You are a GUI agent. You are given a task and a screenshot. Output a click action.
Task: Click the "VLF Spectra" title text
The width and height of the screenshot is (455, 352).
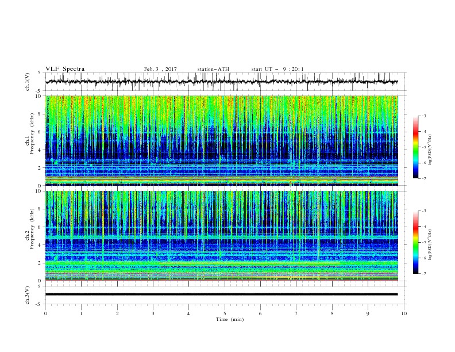tap(65, 69)
